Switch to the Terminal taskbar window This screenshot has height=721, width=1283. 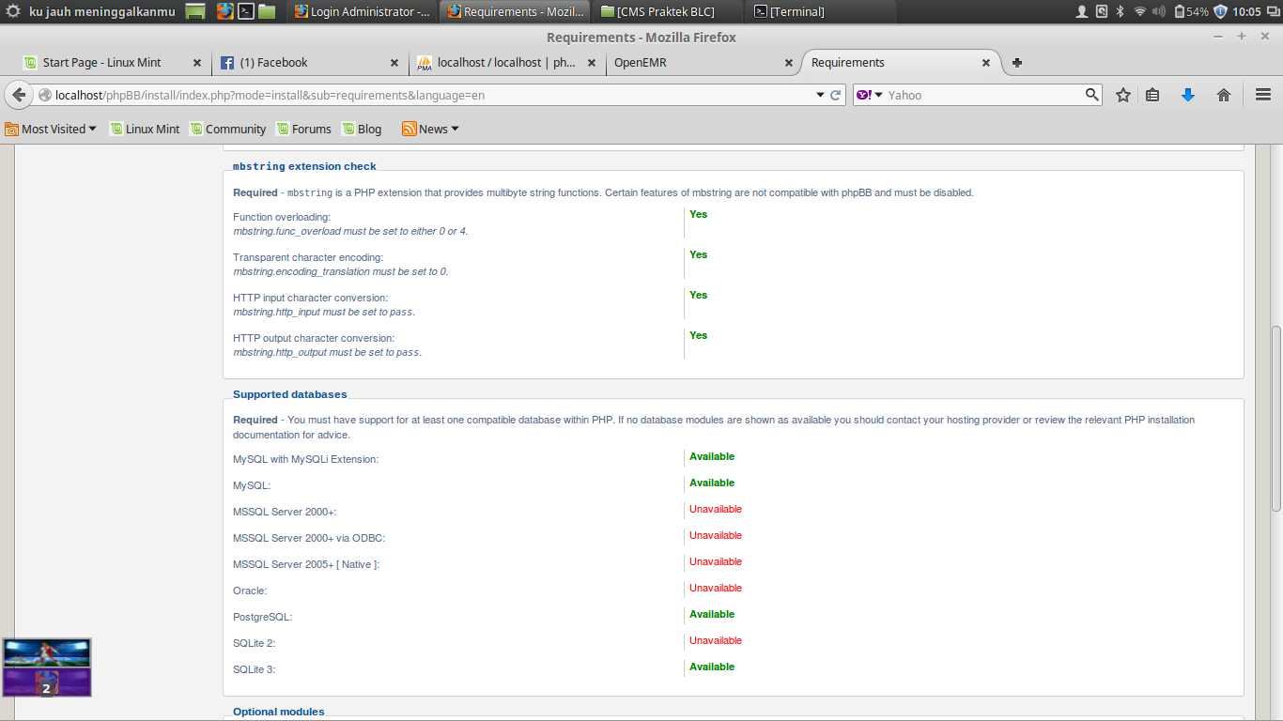(822, 11)
